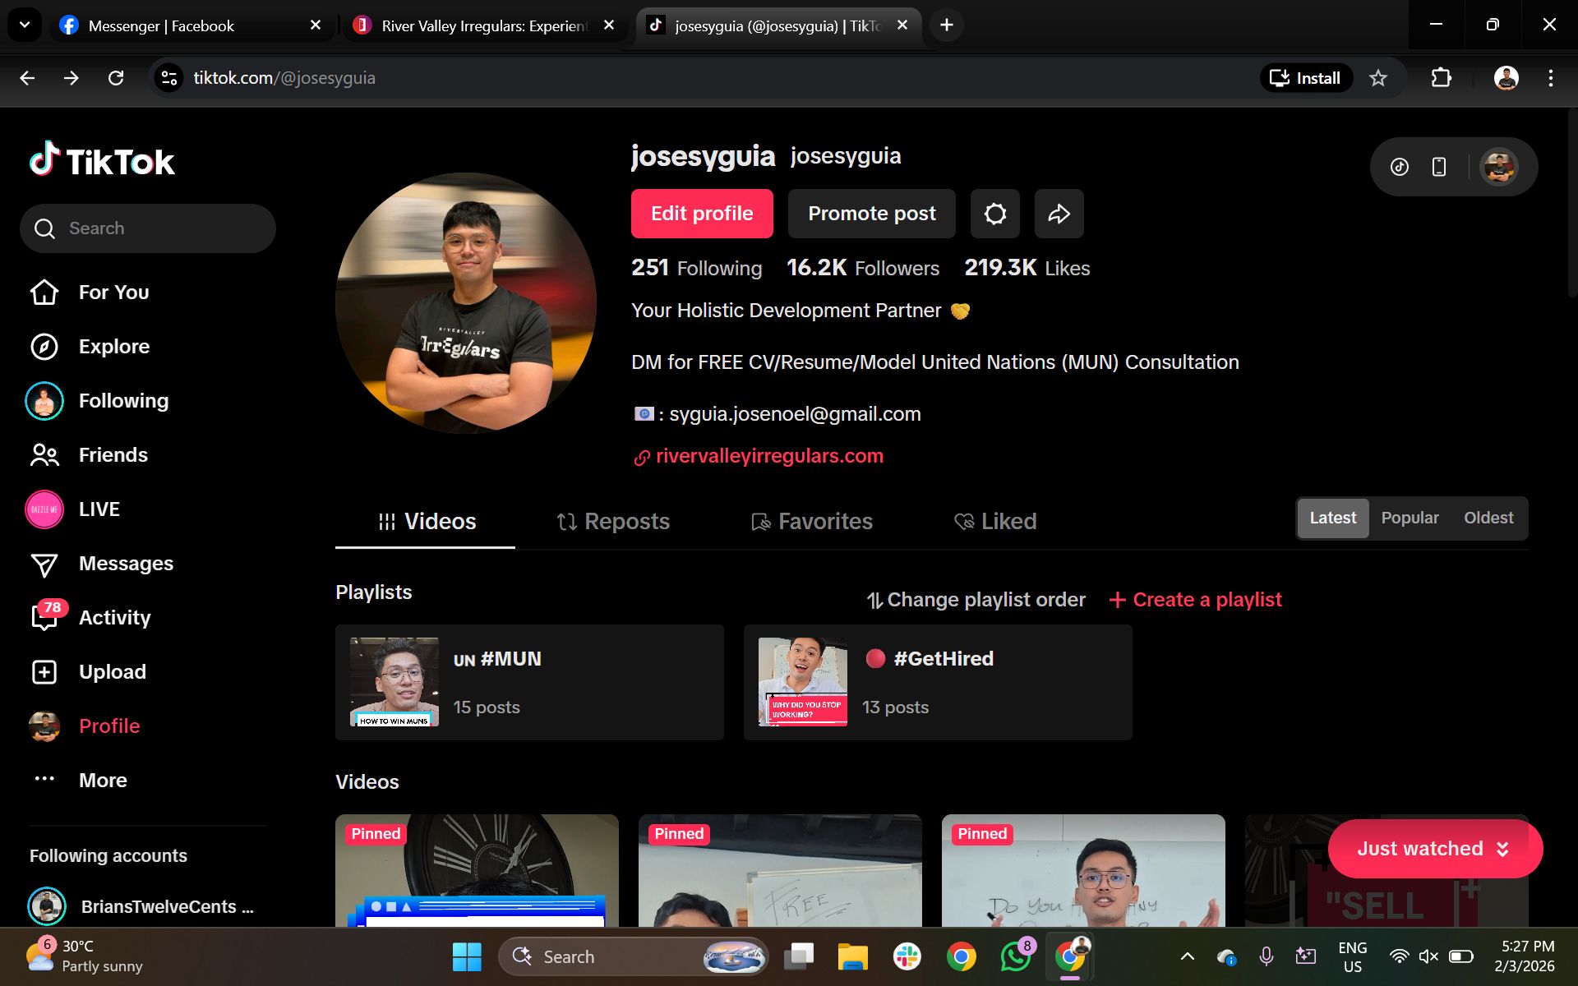Reload the TikTok page
Screen dimensions: 1578x986
pos(116,78)
